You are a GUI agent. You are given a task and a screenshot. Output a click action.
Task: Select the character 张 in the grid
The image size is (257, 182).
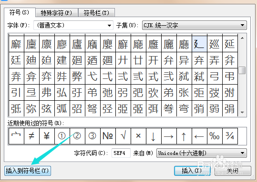[184, 93]
